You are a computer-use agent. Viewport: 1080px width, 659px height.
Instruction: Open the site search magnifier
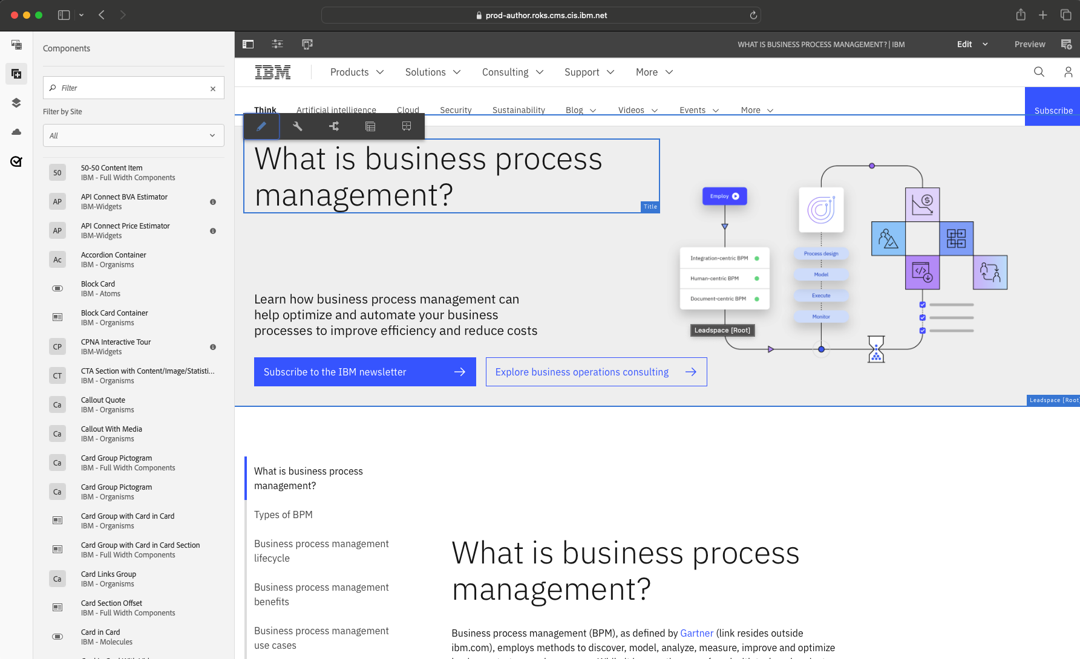tap(1039, 72)
